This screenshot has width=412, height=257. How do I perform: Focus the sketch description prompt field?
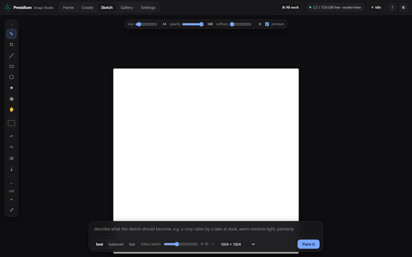pos(206,229)
